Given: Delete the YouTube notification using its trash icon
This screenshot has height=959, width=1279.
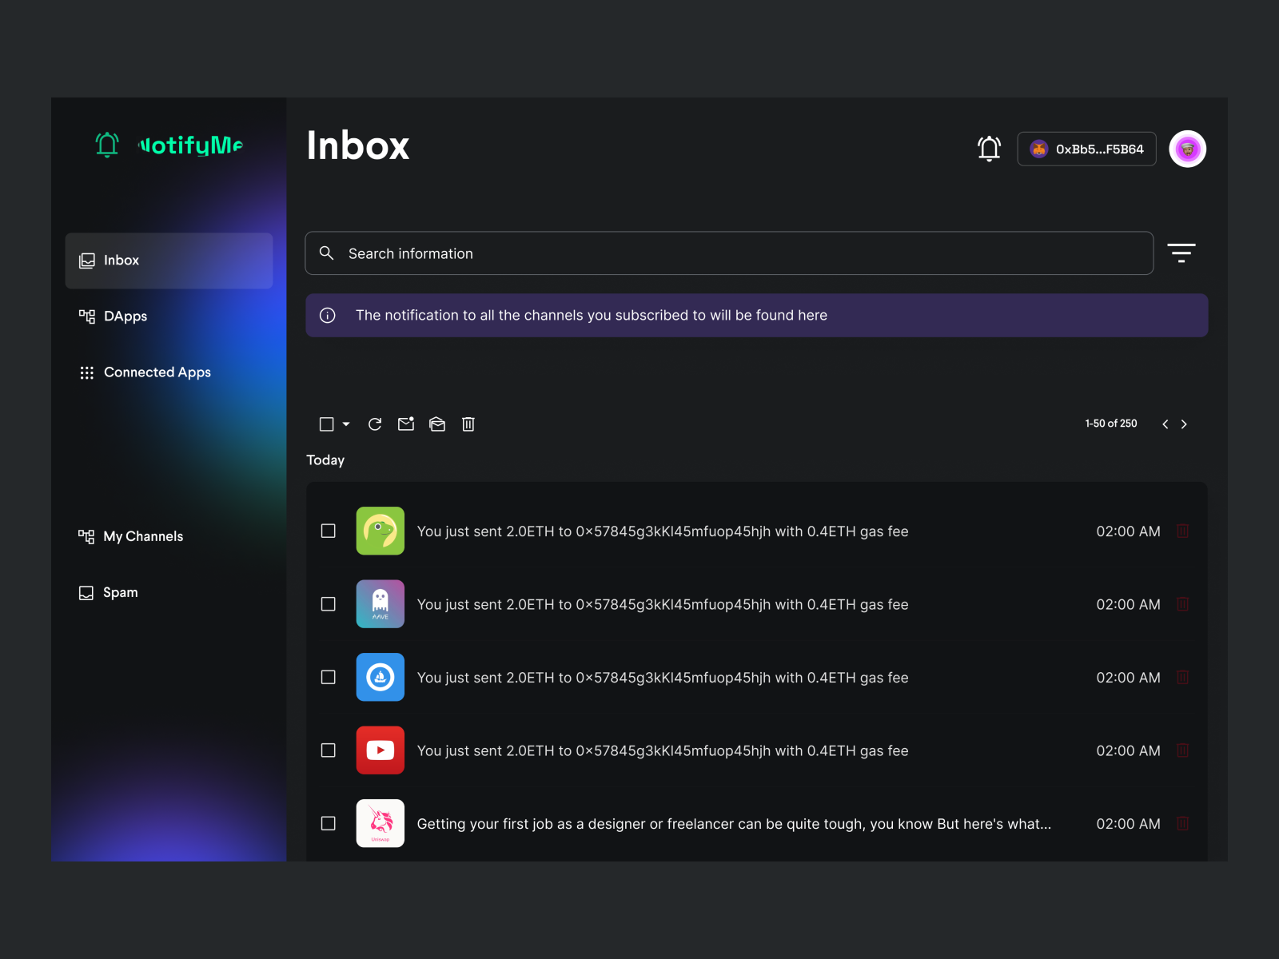Looking at the screenshot, I should point(1183,750).
